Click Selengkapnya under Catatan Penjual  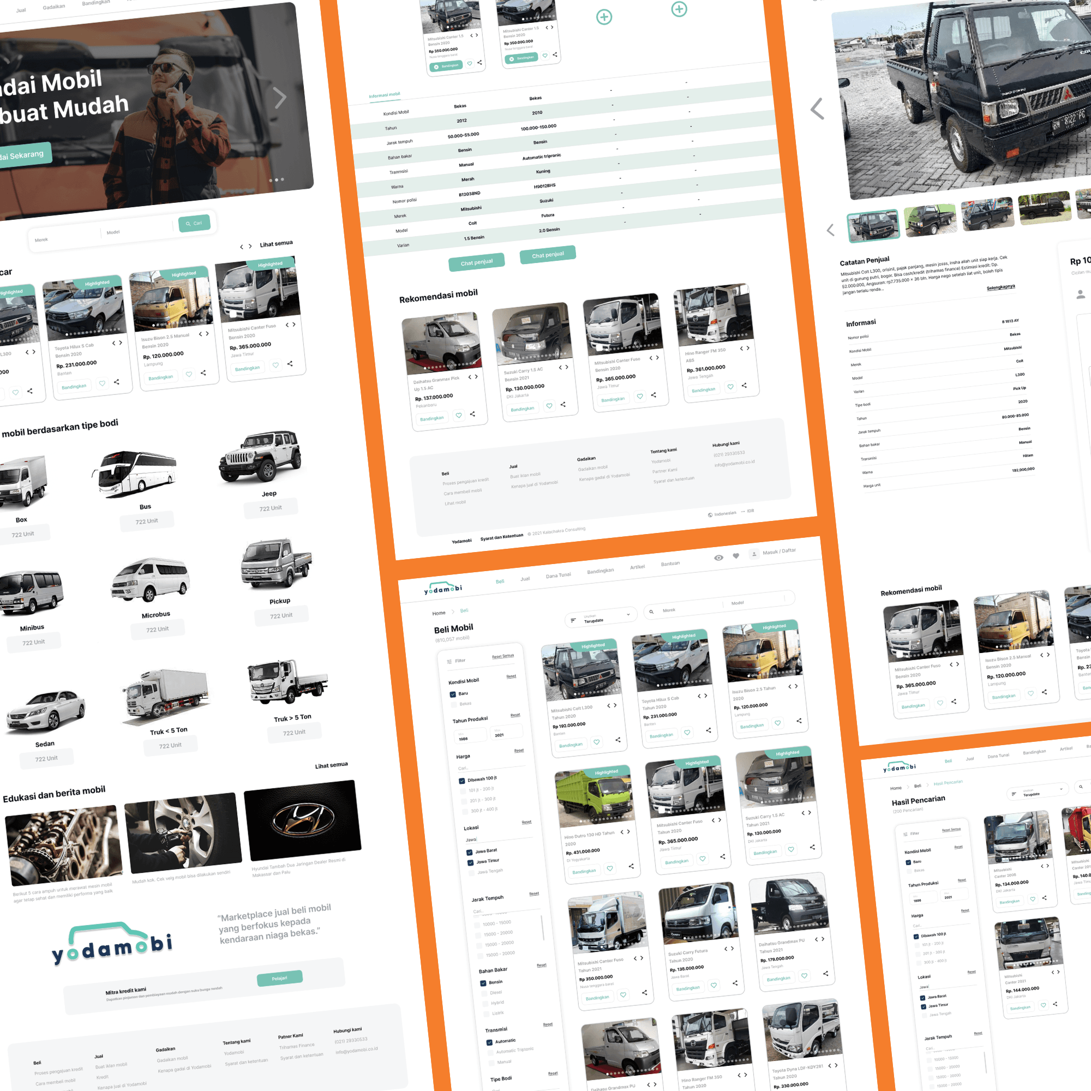pyautogui.click(x=1000, y=287)
